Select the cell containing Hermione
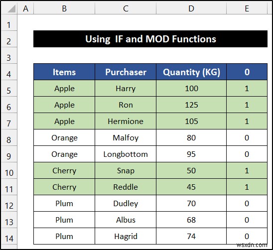 (x=126, y=121)
